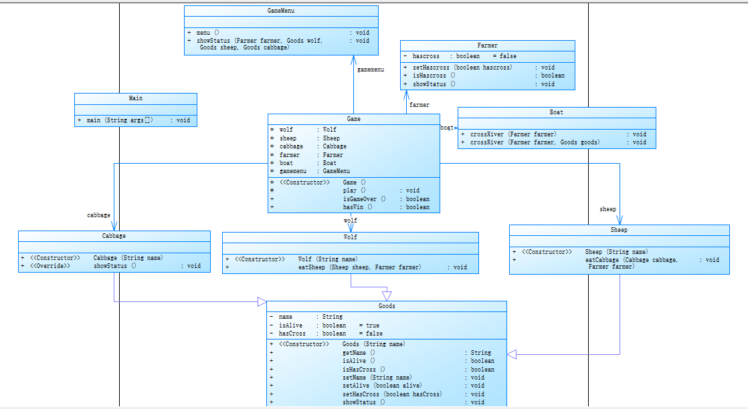
Task: Select the Game class title
Action: click(353, 119)
